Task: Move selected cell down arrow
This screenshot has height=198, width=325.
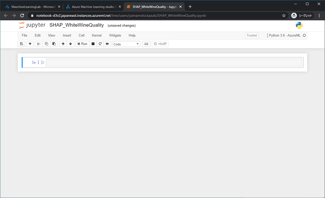Action: point(70,44)
